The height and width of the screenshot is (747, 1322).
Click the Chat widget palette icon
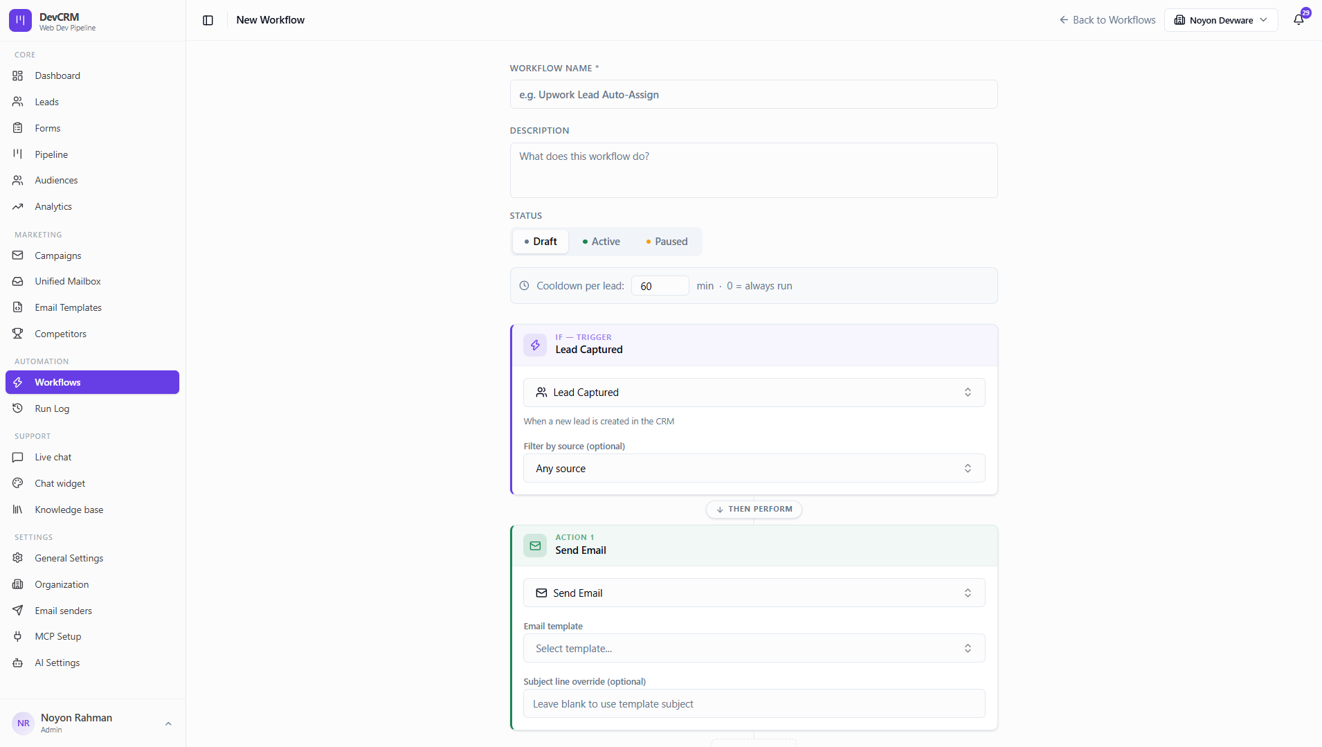[x=18, y=483]
